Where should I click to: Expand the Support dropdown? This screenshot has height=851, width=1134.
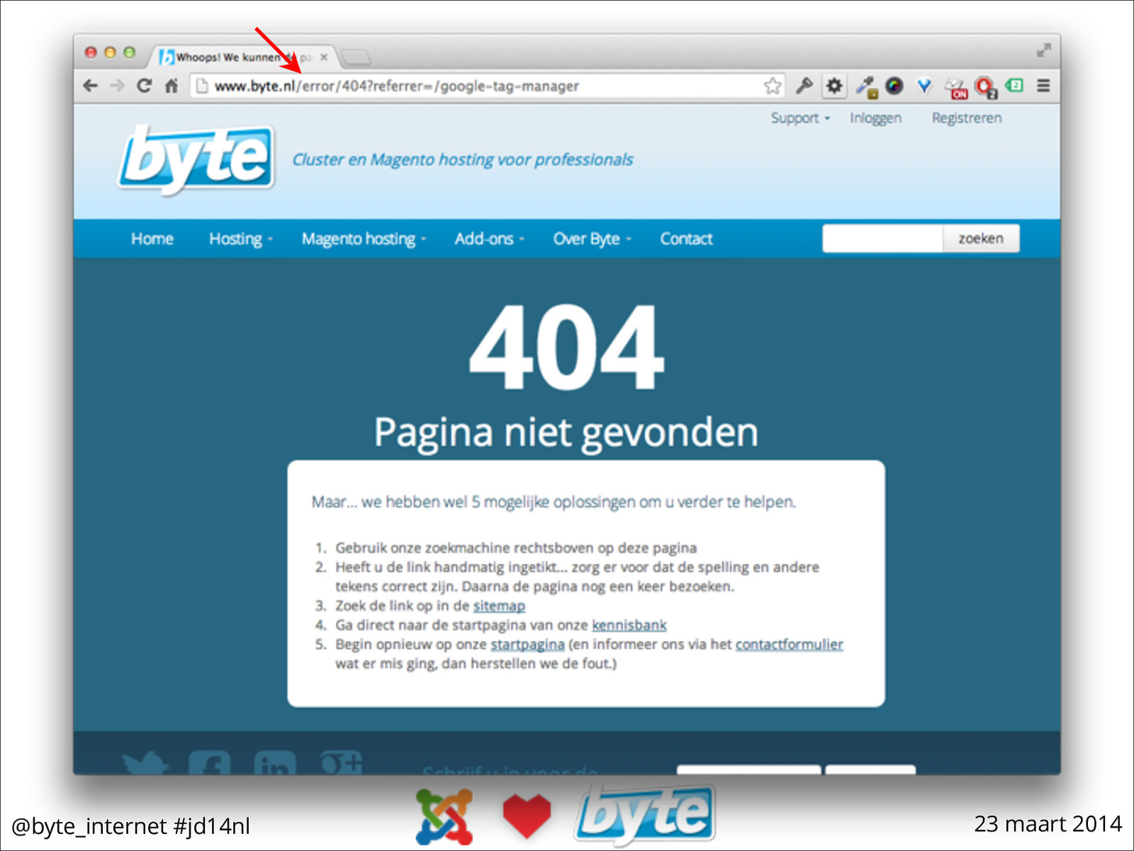(x=800, y=118)
